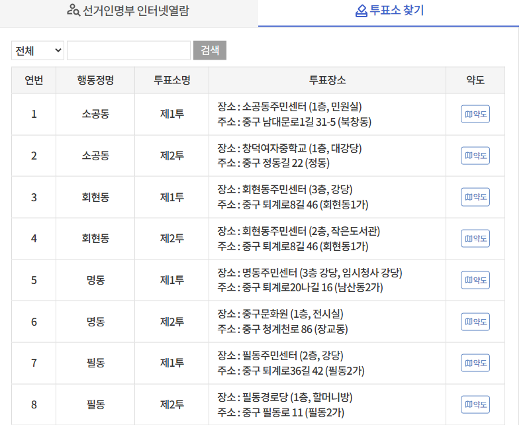Open 약도 map for 필동경로당 row
The width and height of the screenshot is (531, 425).
click(x=475, y=404)
